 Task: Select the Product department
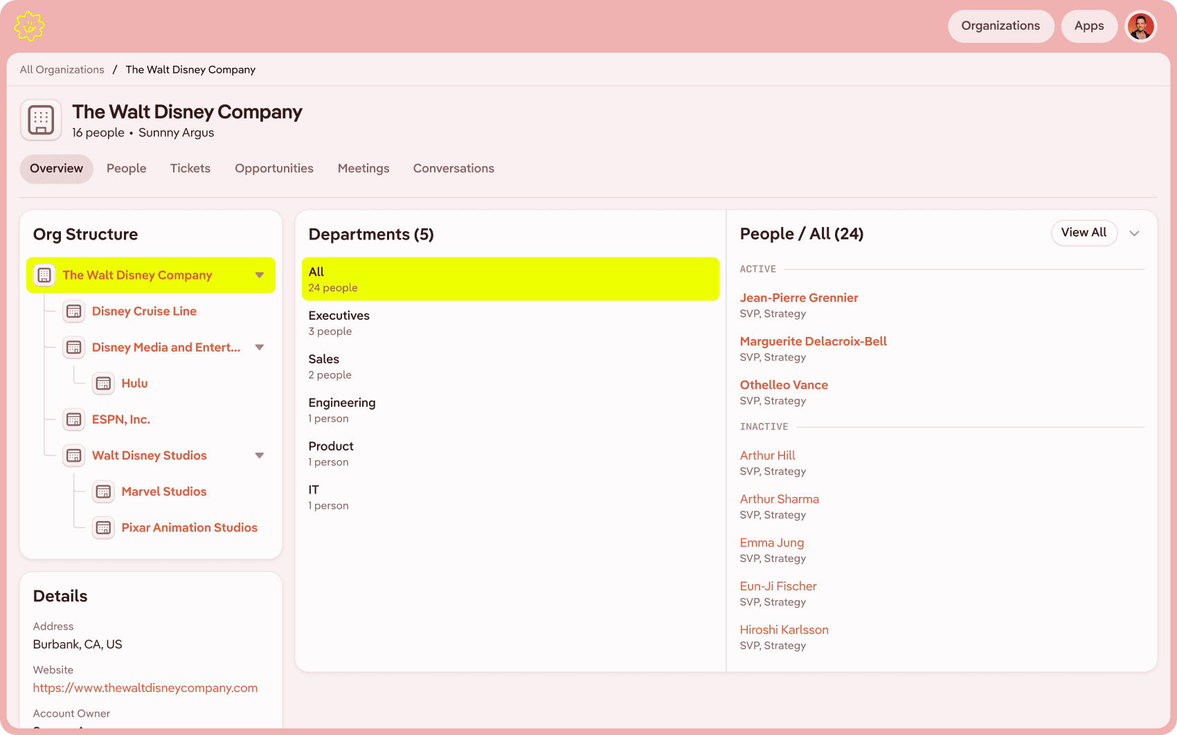tap(510, 453)
